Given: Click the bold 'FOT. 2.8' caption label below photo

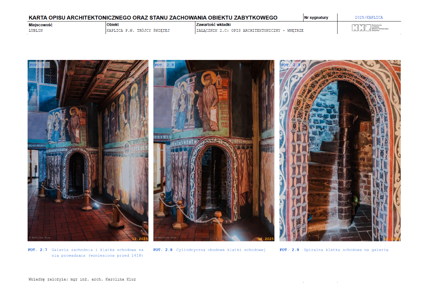Looking at the screenshot, I should [x=163, y=250].
